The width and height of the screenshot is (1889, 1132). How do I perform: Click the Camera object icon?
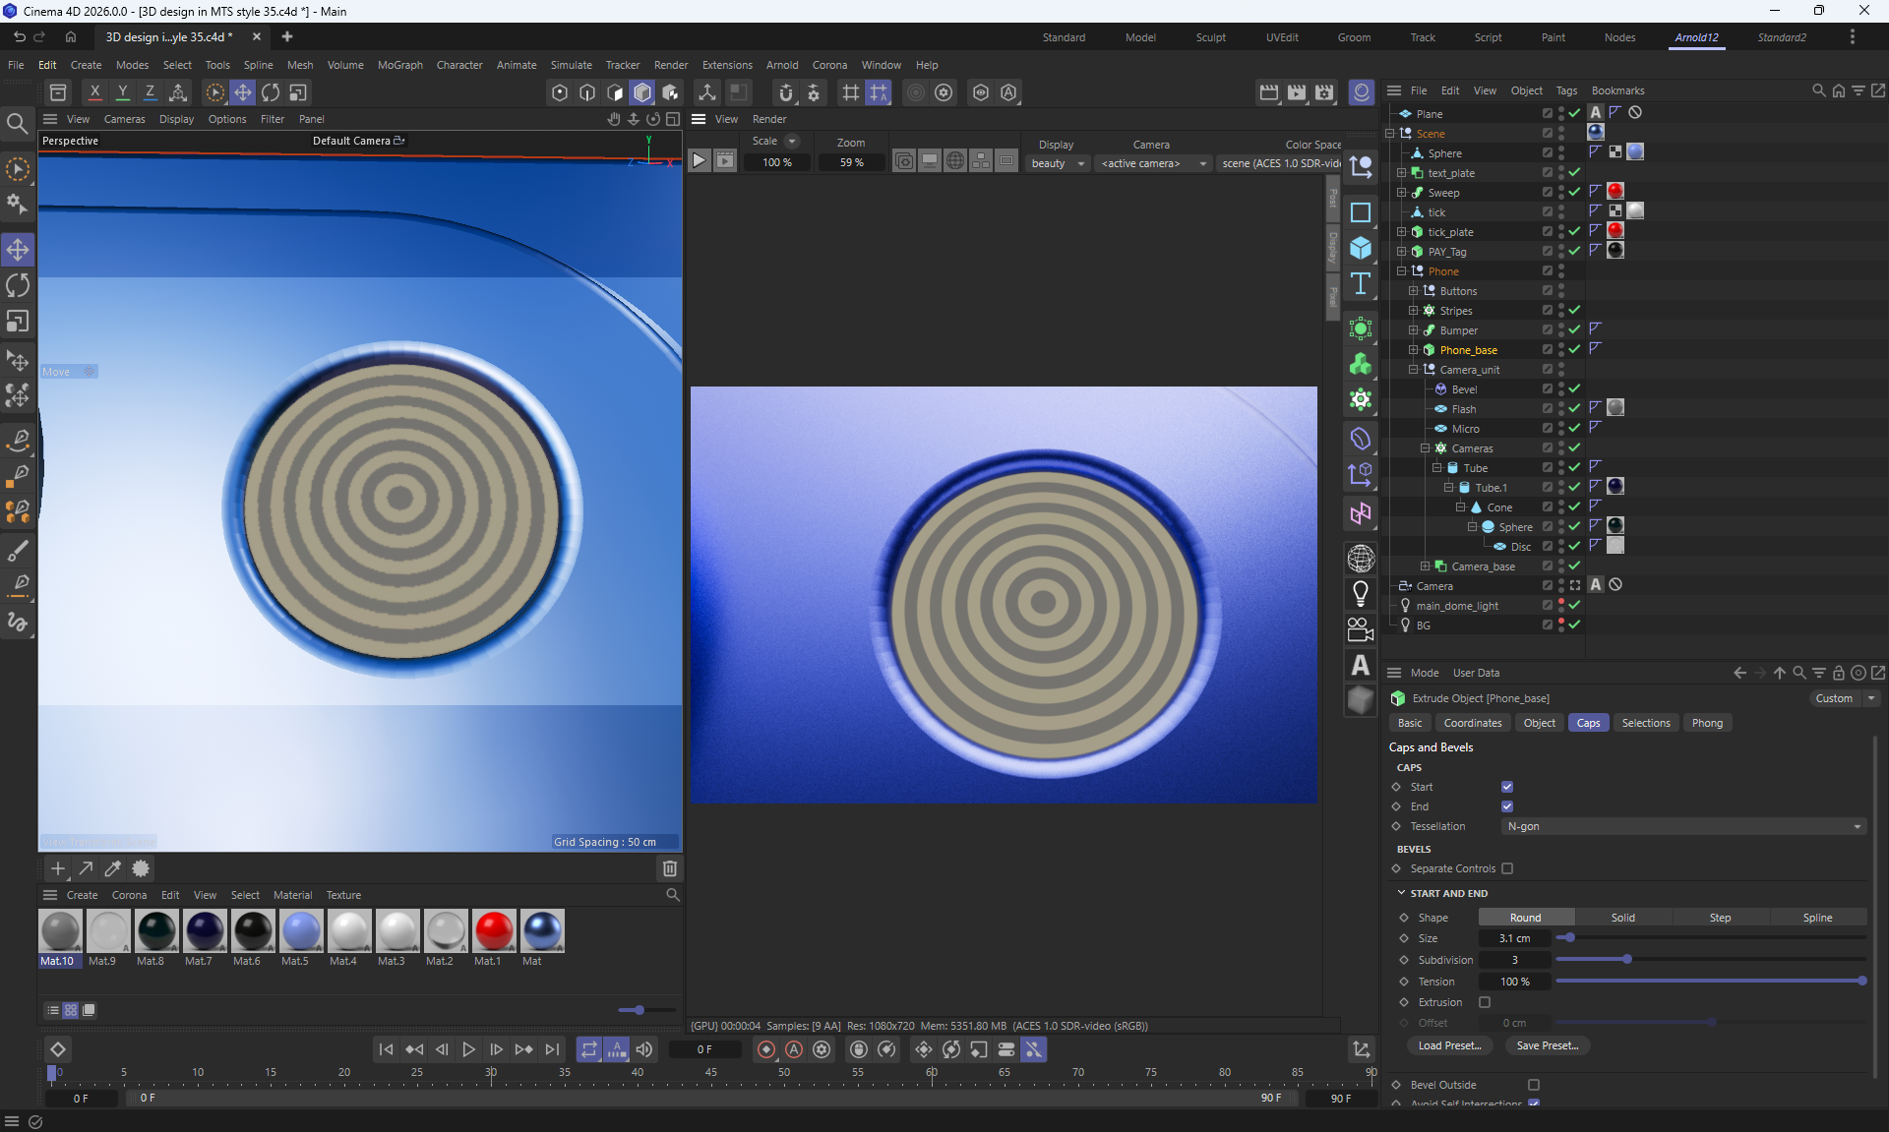point(1361,629)
